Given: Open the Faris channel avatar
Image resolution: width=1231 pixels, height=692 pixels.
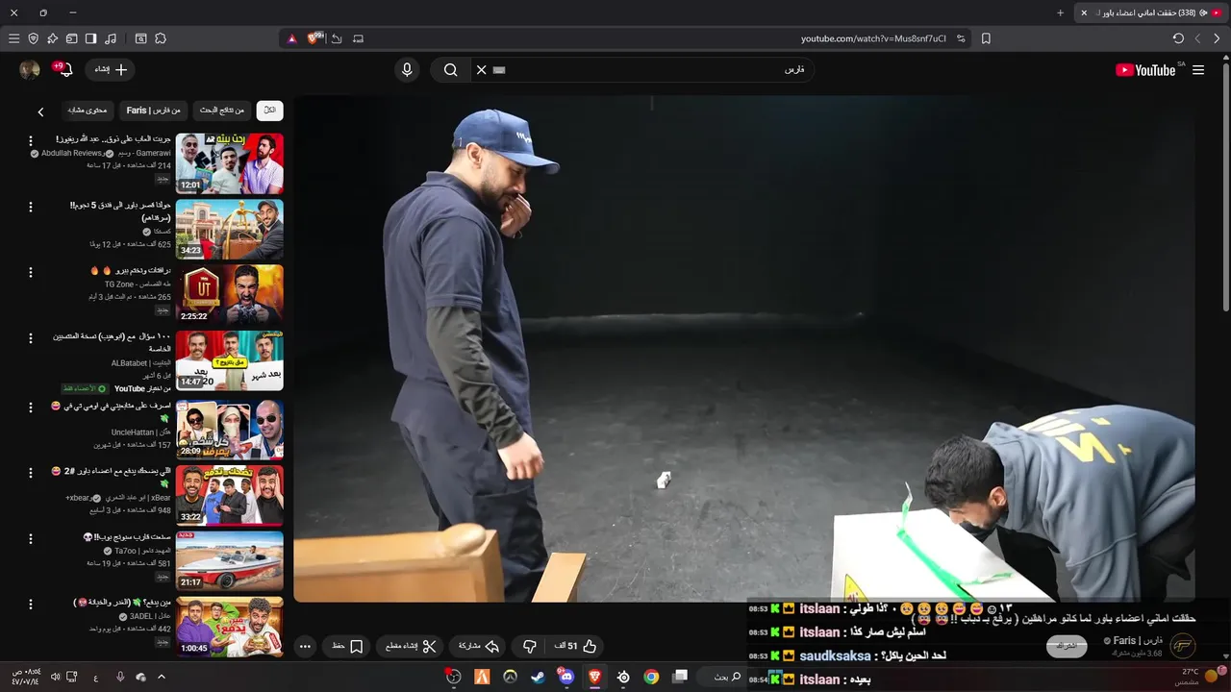Looking at the screenshot, I should click(x=1182, y=646).
